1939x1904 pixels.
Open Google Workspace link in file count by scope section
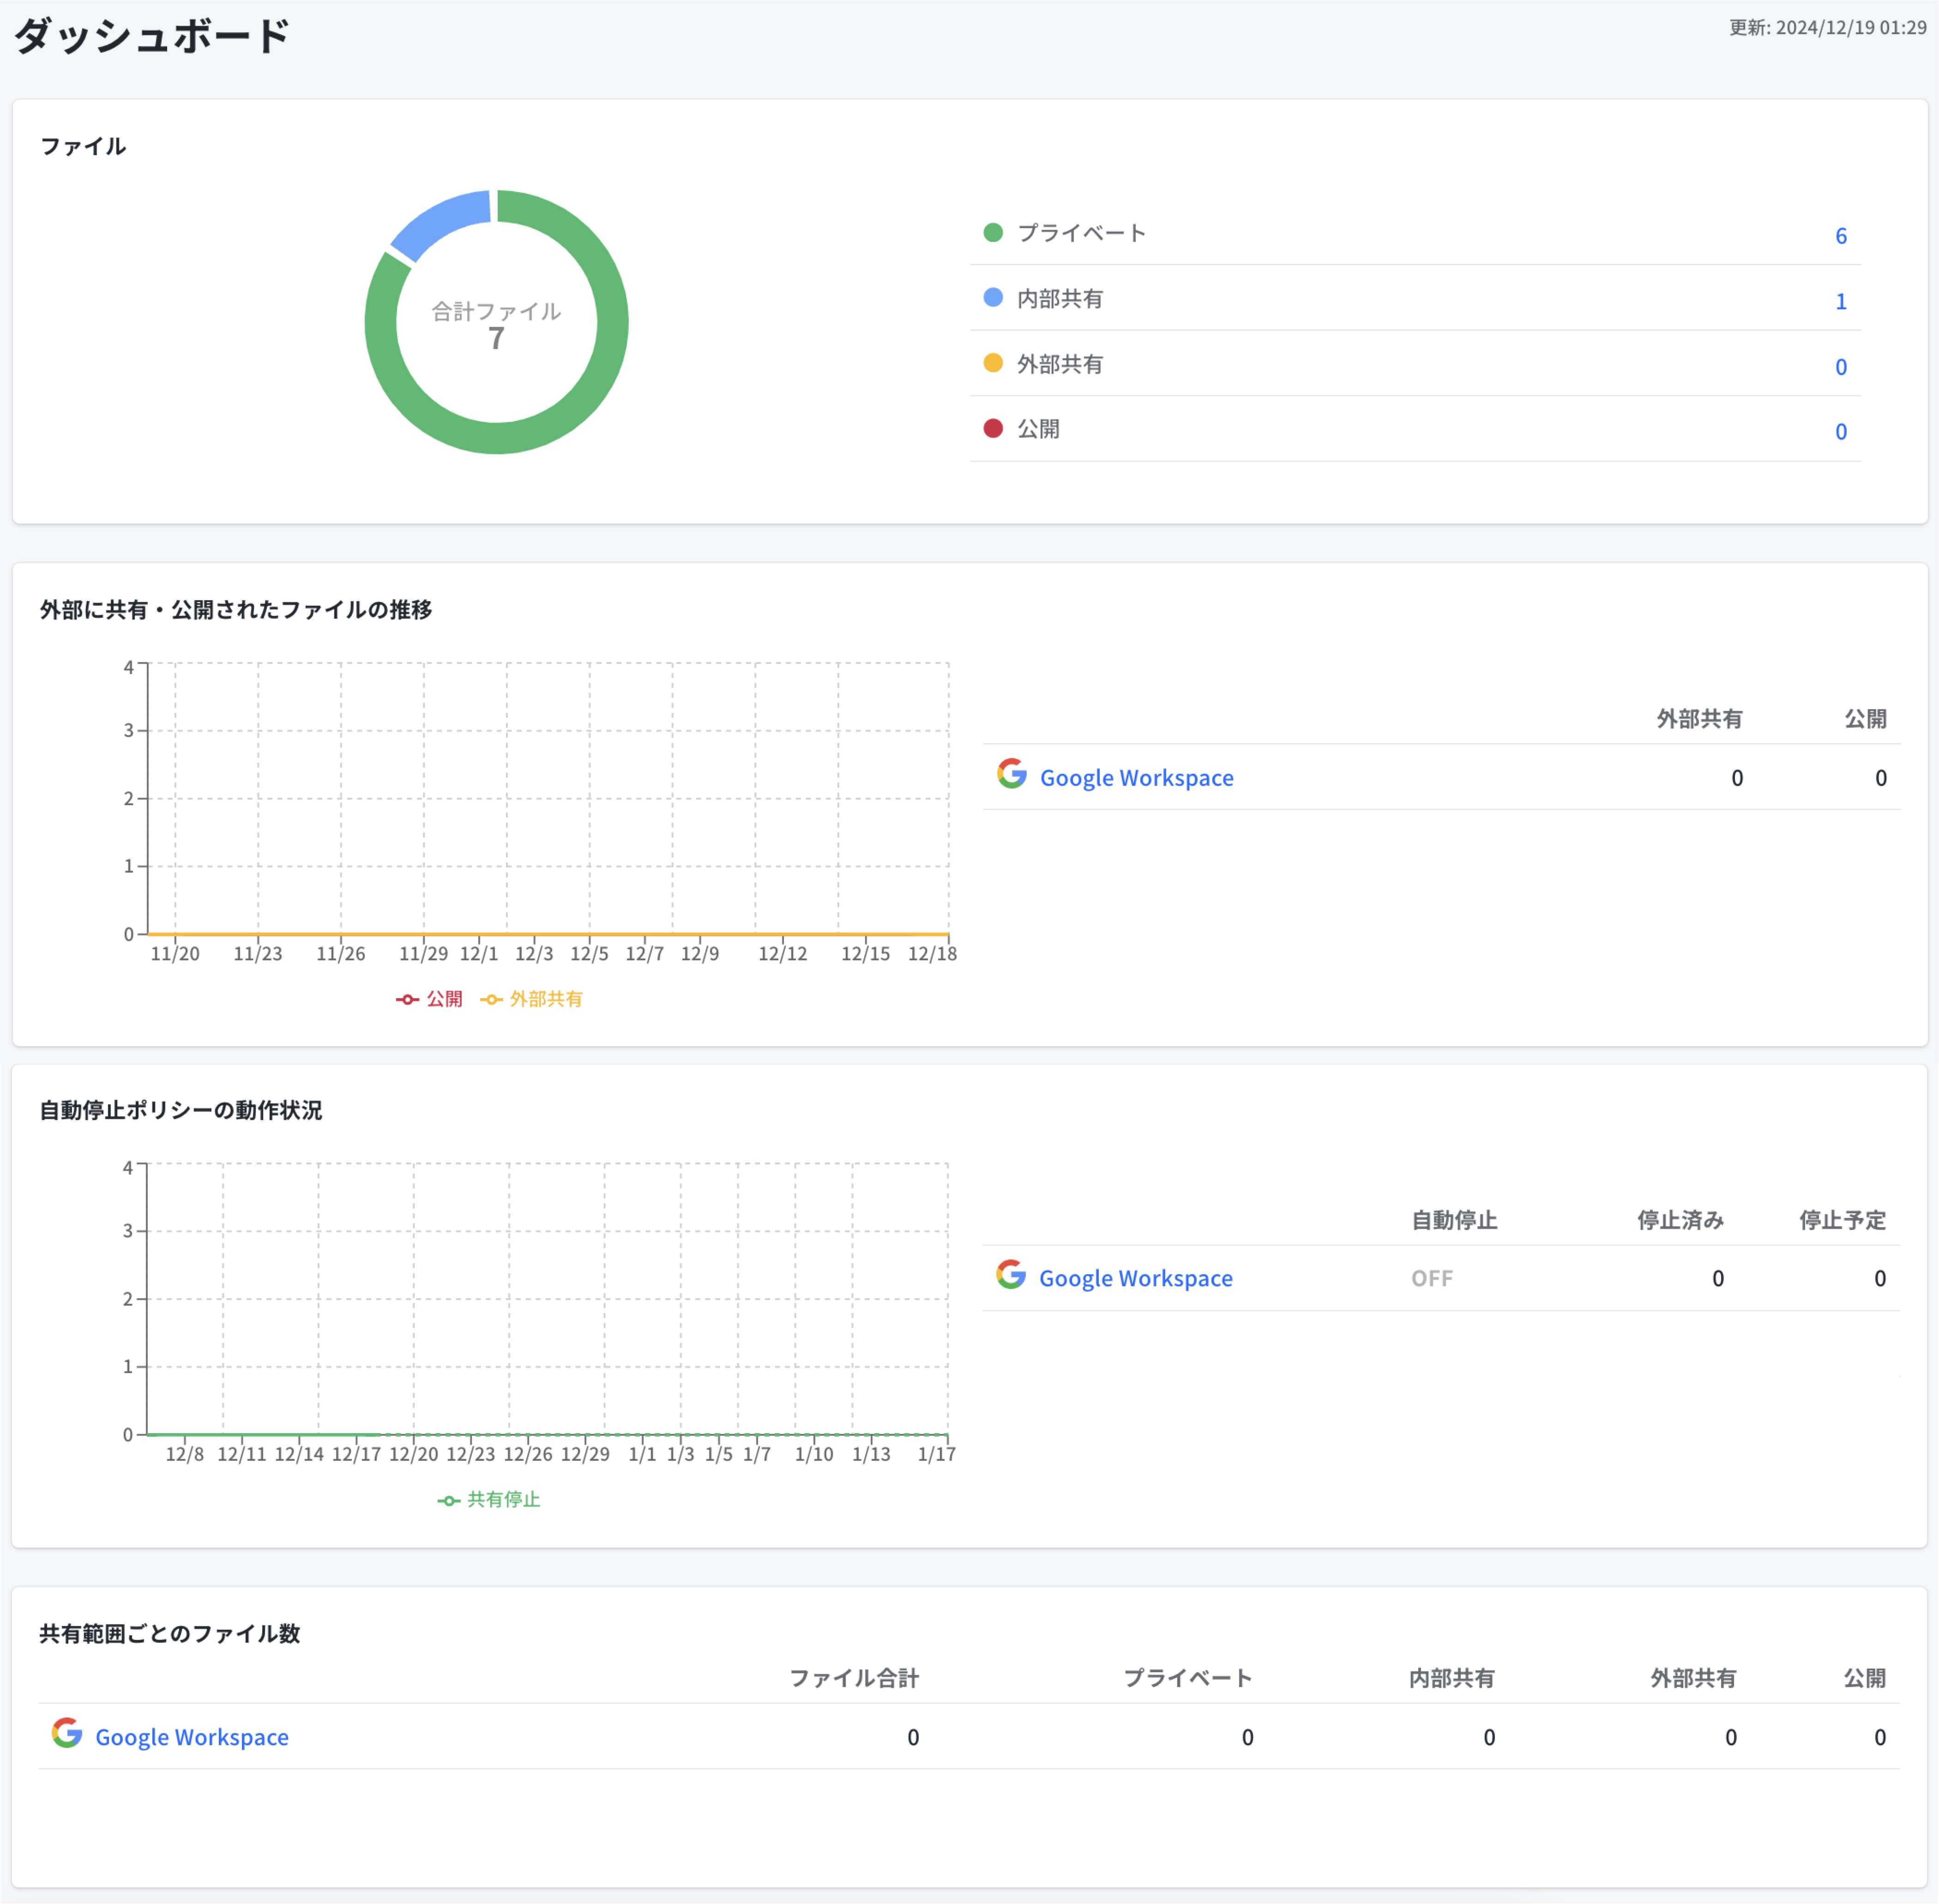tap(192, 1737)
